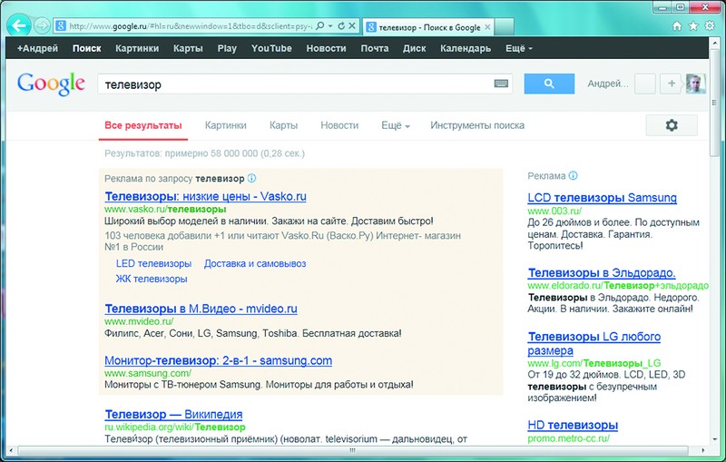This screenshot has width=726, height=462.
Task: Open 'LCD телевизоры Samsung' side ad
Action: point(602,198)
